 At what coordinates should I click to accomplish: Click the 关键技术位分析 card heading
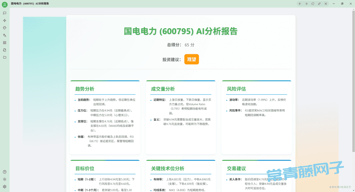168,168
